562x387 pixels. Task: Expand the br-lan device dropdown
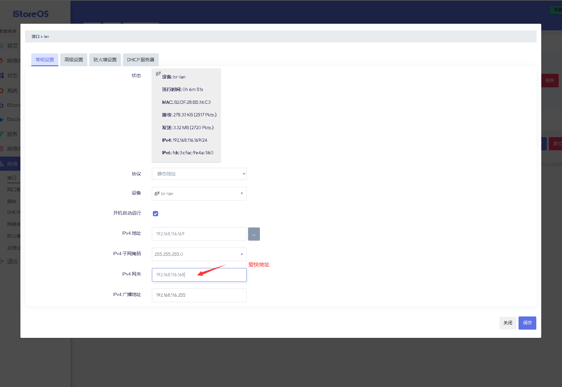[x=199, y=193]
